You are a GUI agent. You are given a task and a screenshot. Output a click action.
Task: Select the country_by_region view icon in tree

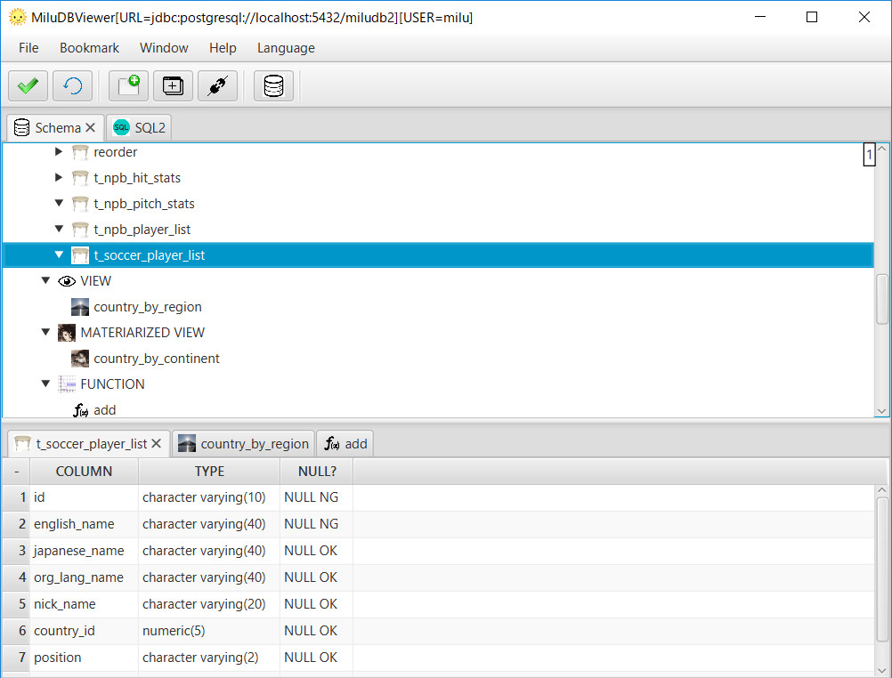[79, 307]
